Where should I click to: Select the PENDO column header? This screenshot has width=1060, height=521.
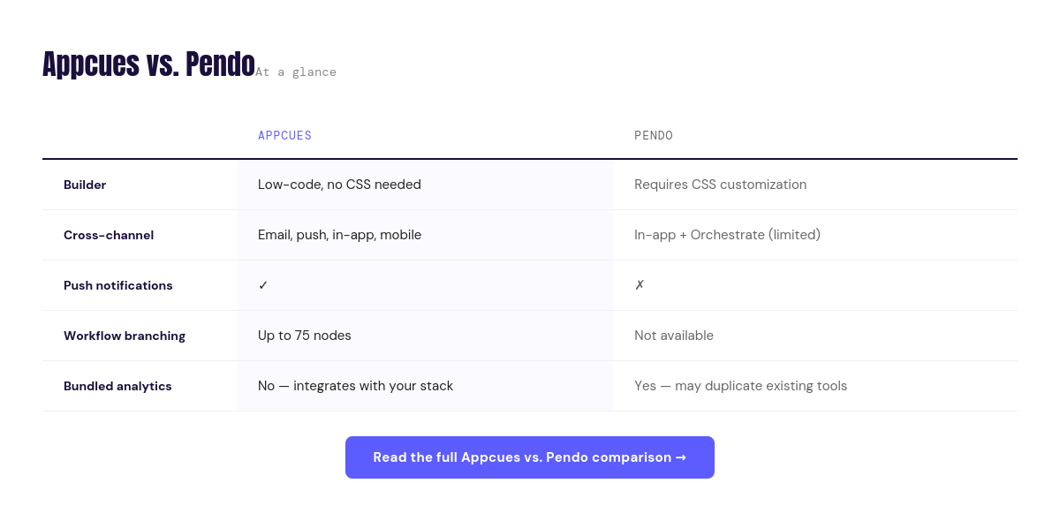pyautogui.click(x=654, y=135)
